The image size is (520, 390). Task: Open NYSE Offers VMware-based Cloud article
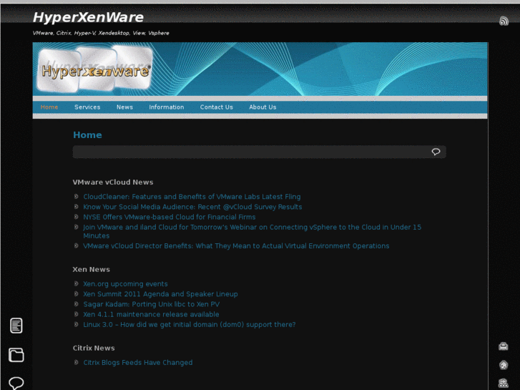(170, 217)
